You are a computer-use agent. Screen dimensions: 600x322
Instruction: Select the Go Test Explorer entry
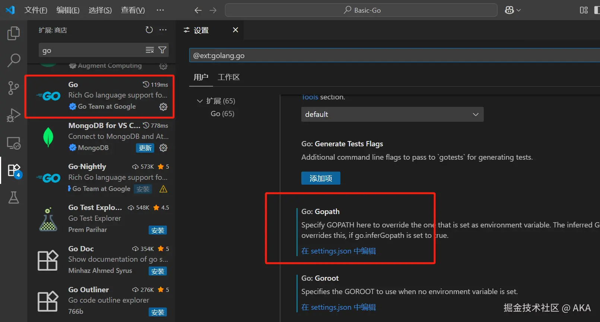point(101,219)
